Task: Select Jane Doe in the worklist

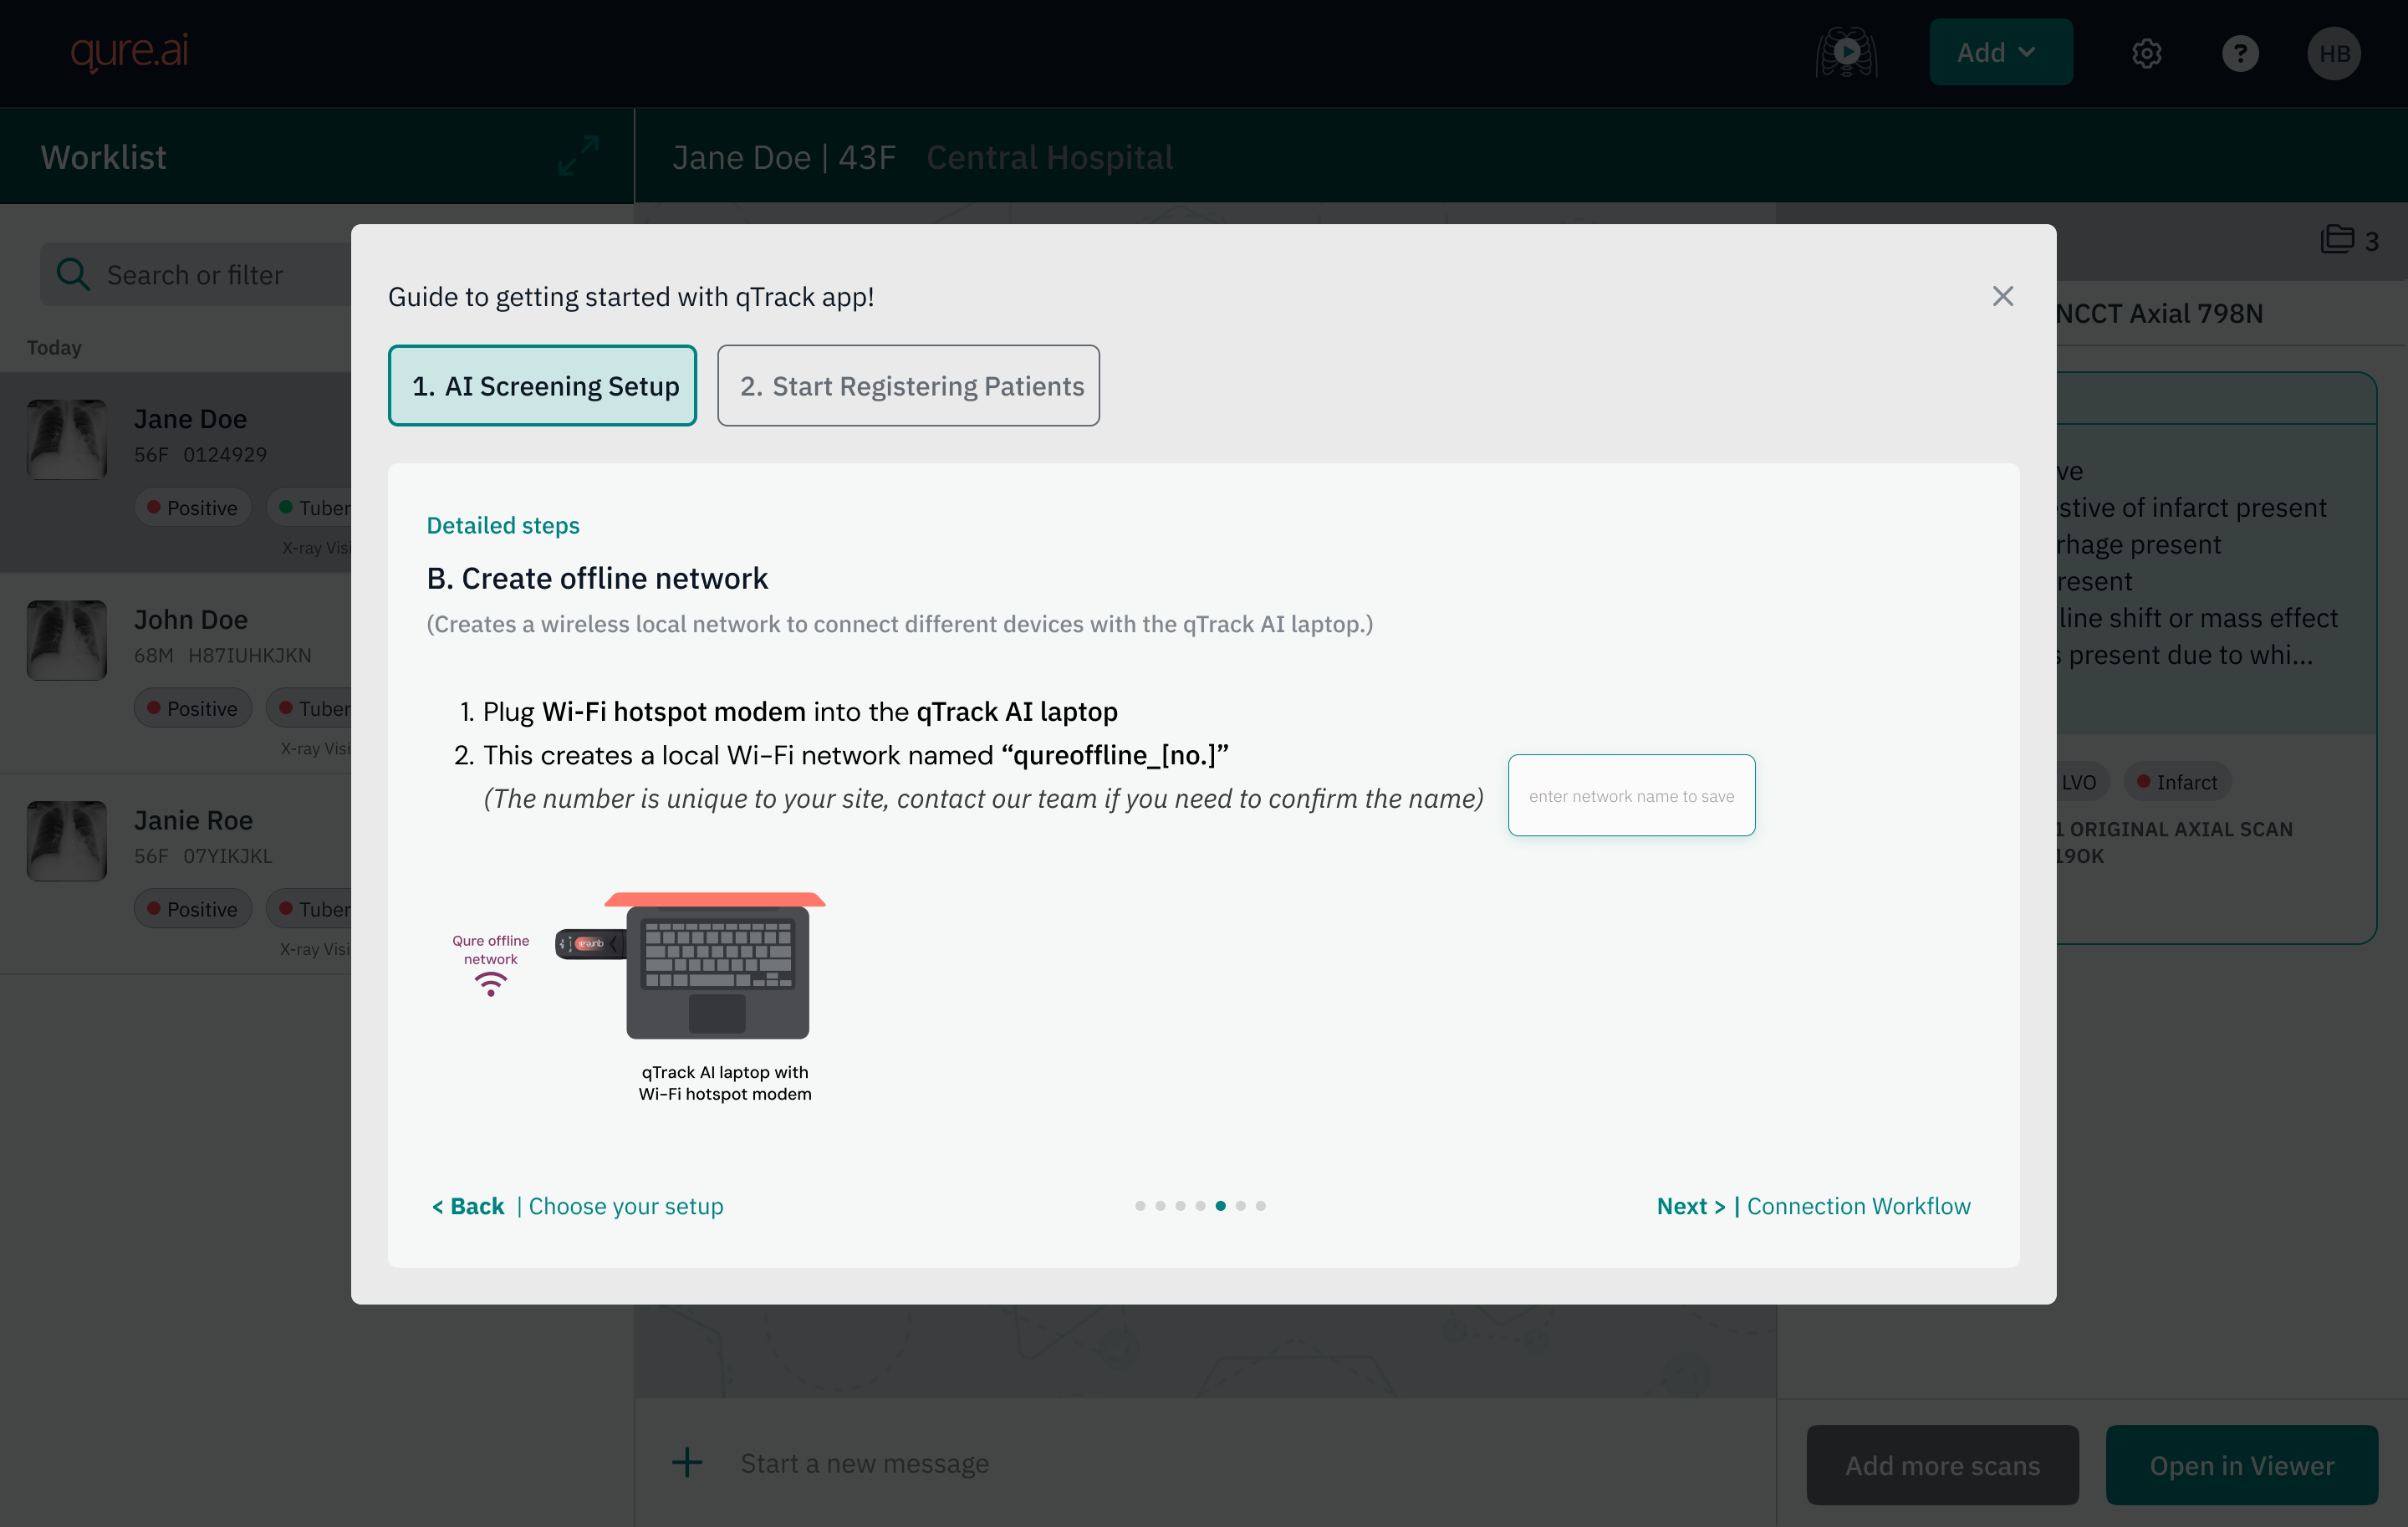Action: (176, 472)
